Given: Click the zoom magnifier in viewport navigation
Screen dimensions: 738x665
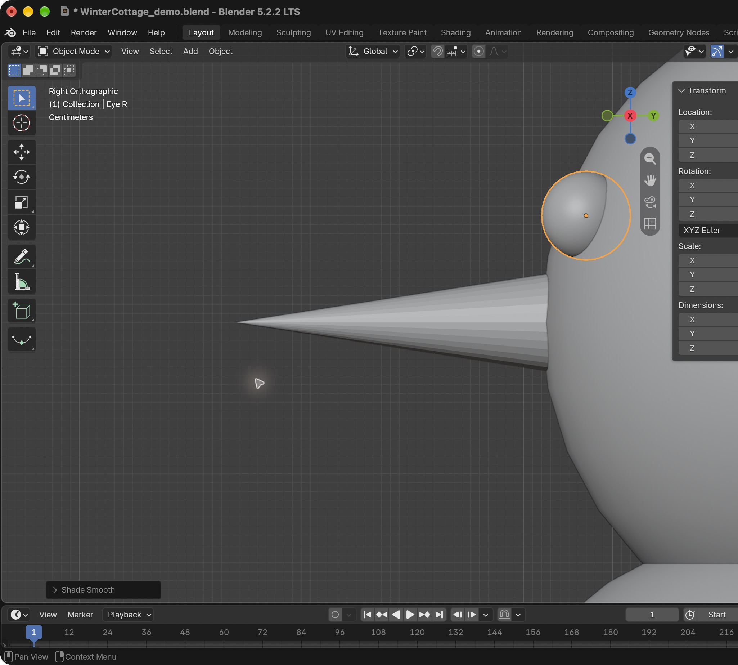Looking at the screenshot, I should click(x=650, y=159).
